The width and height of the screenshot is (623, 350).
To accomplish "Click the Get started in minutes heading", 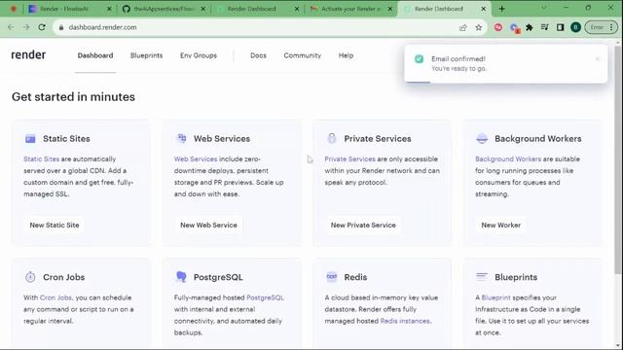I will pos(74,97).
